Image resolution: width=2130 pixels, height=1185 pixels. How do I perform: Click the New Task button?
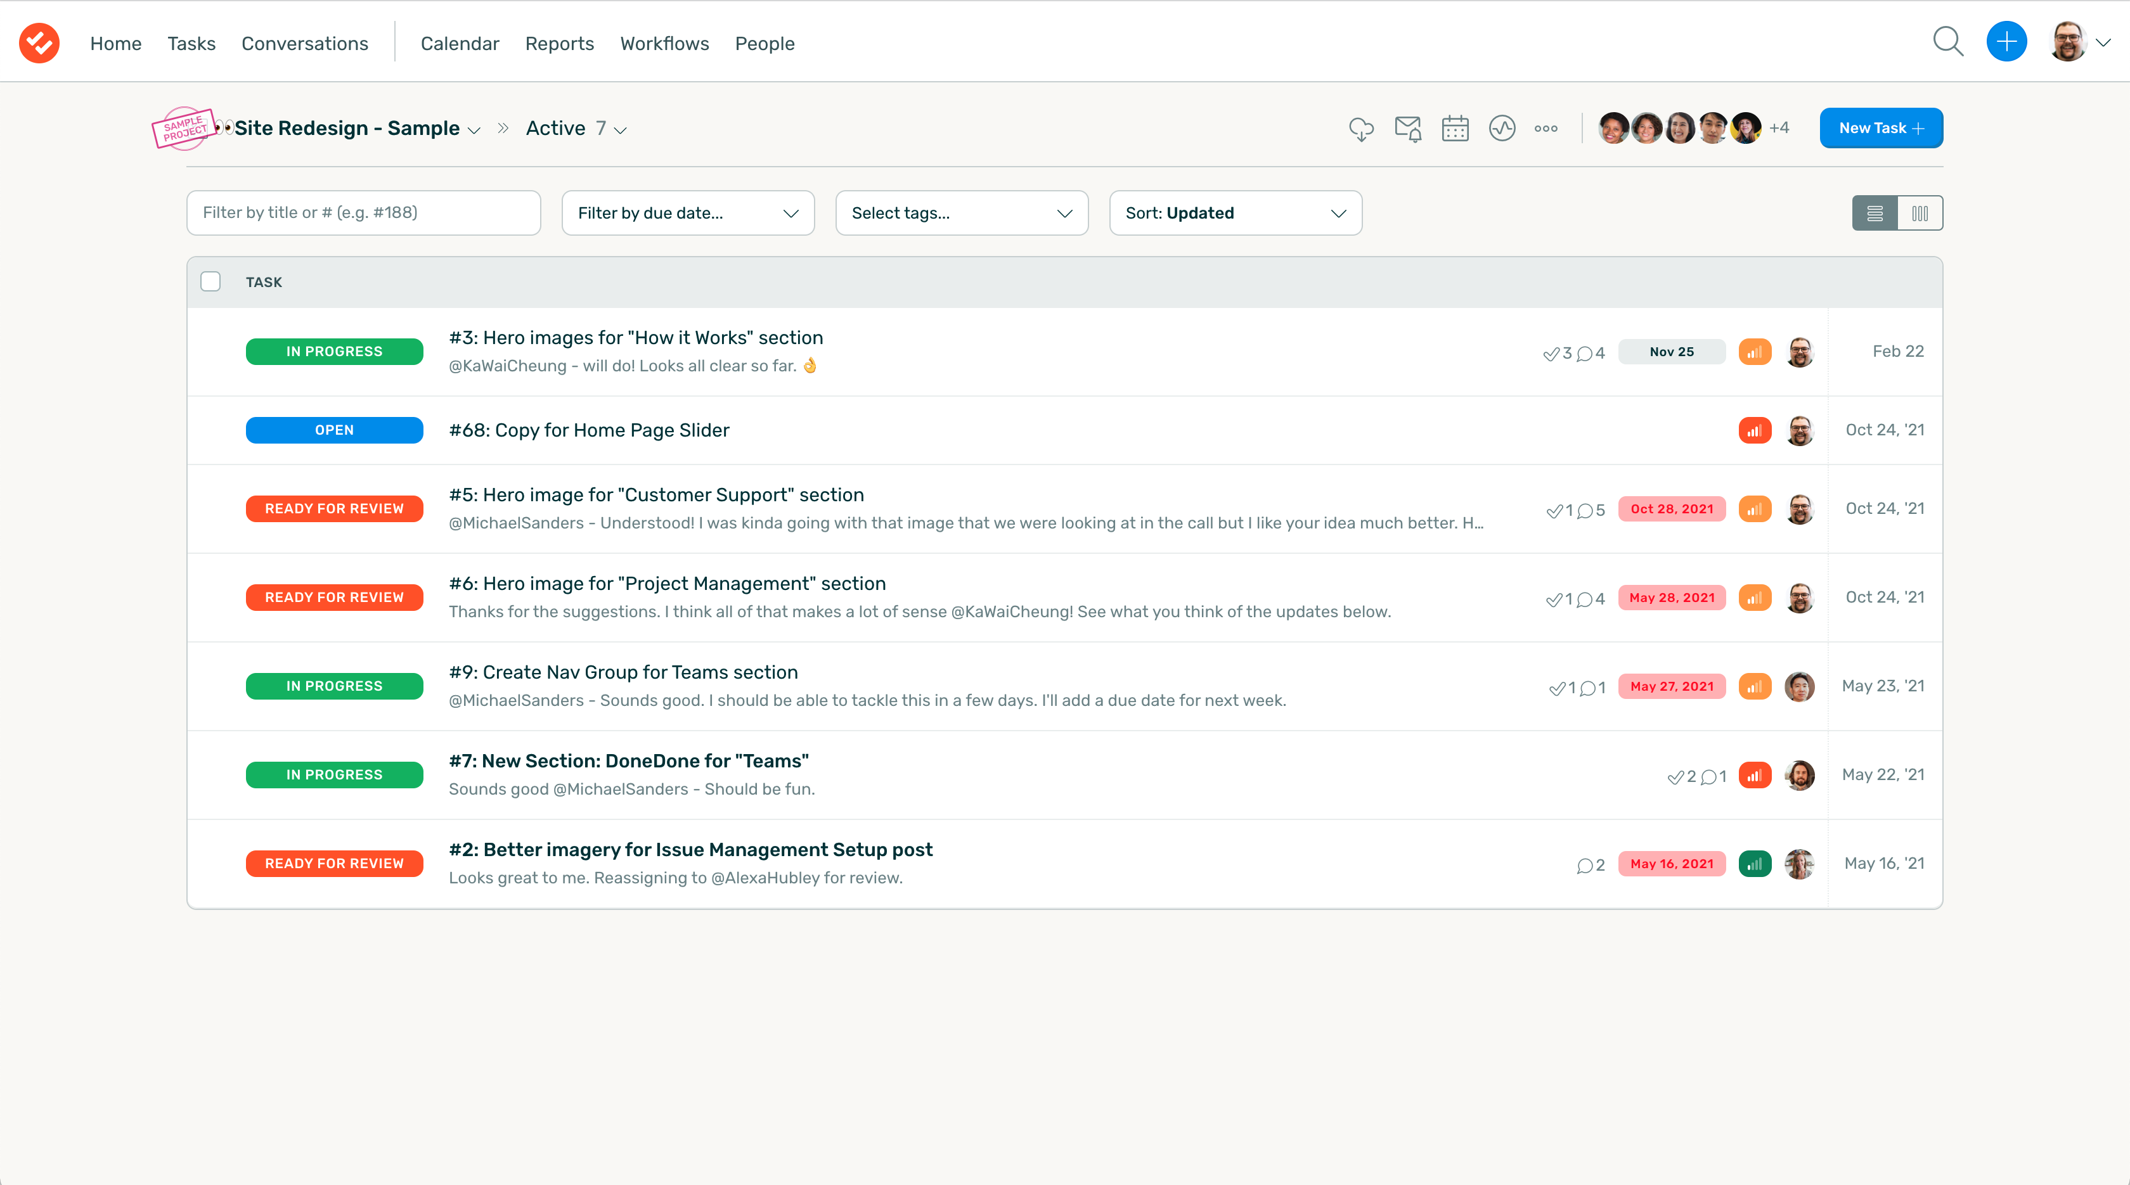[x=1881, y=128]
